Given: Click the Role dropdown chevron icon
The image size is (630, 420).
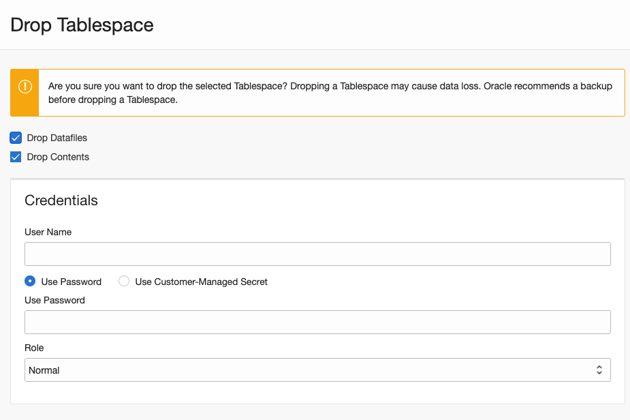Looking at the screenshot, I should [x=599, y=370].
